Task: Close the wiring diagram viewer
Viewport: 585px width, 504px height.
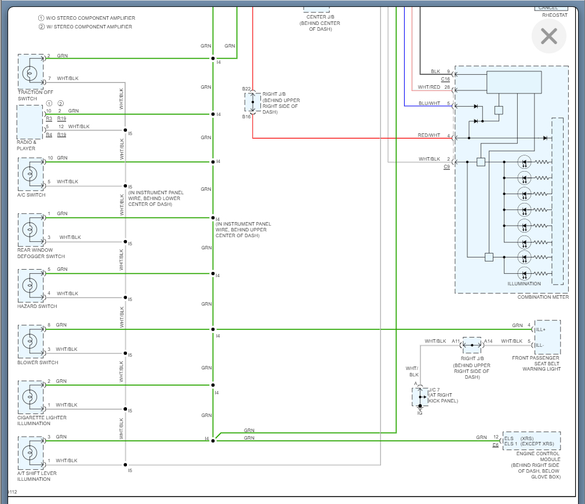Action: click(x=548, y=37)
